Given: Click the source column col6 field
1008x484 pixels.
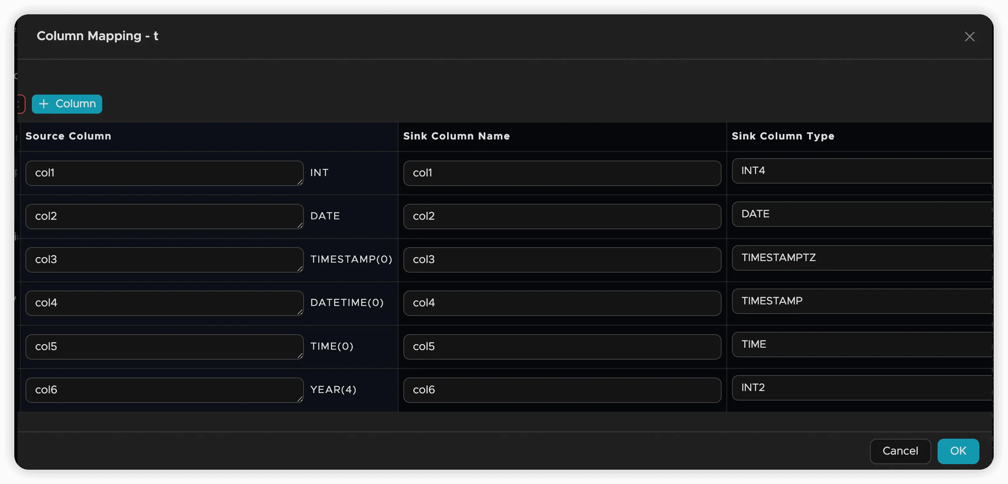Looking at the screenshot, I should point(164,390).
